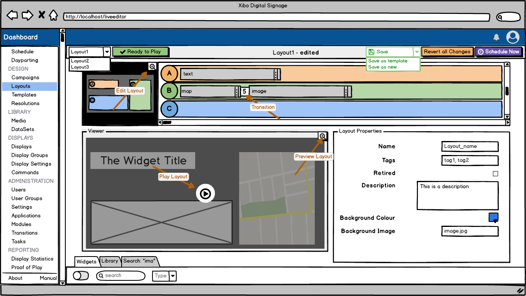Open the Save dropdown arrow
This screenshot has width=526, height=296.
(417, 52)
